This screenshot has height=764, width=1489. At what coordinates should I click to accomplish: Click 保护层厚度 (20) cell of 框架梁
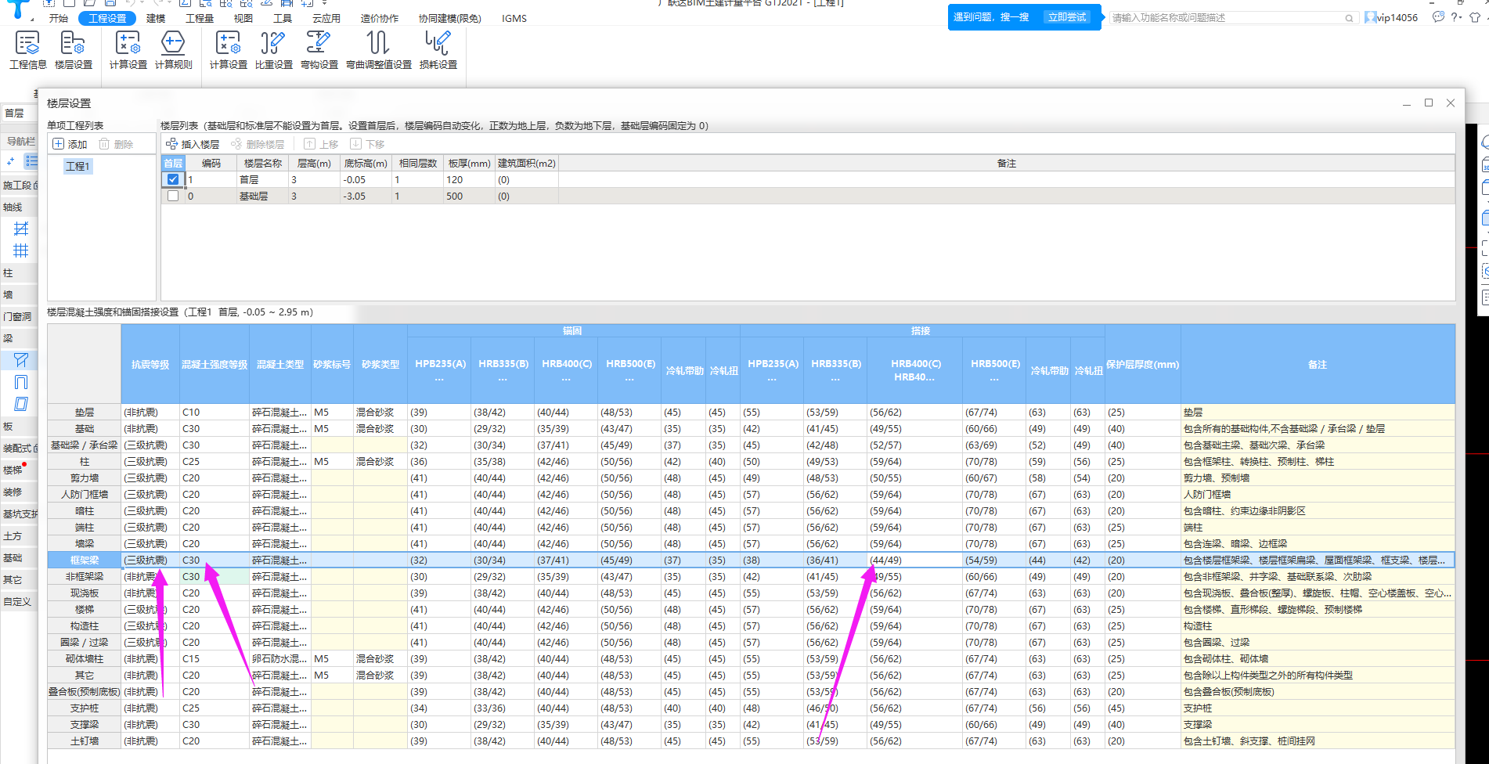pos(1142,560)
